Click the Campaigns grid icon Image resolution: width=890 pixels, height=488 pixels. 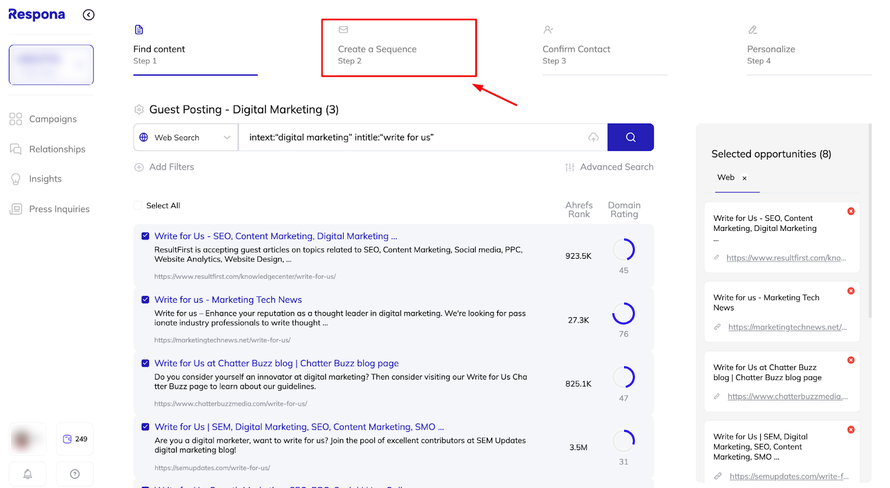point(16,119)
